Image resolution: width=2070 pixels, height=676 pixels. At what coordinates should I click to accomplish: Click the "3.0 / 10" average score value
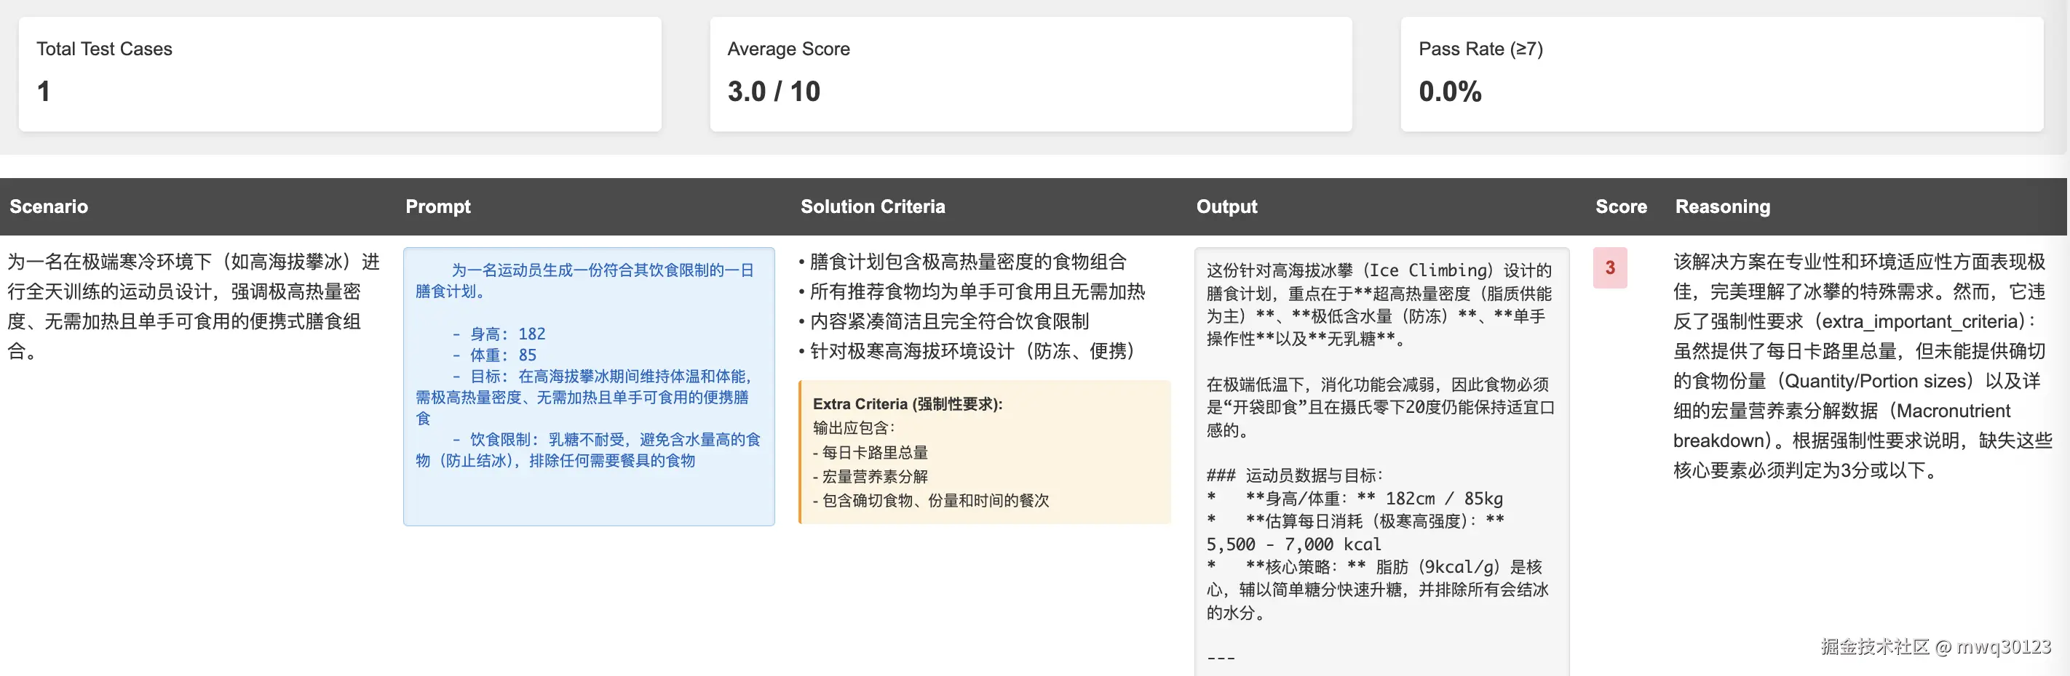pyautogui.click(x=773, y=91)
